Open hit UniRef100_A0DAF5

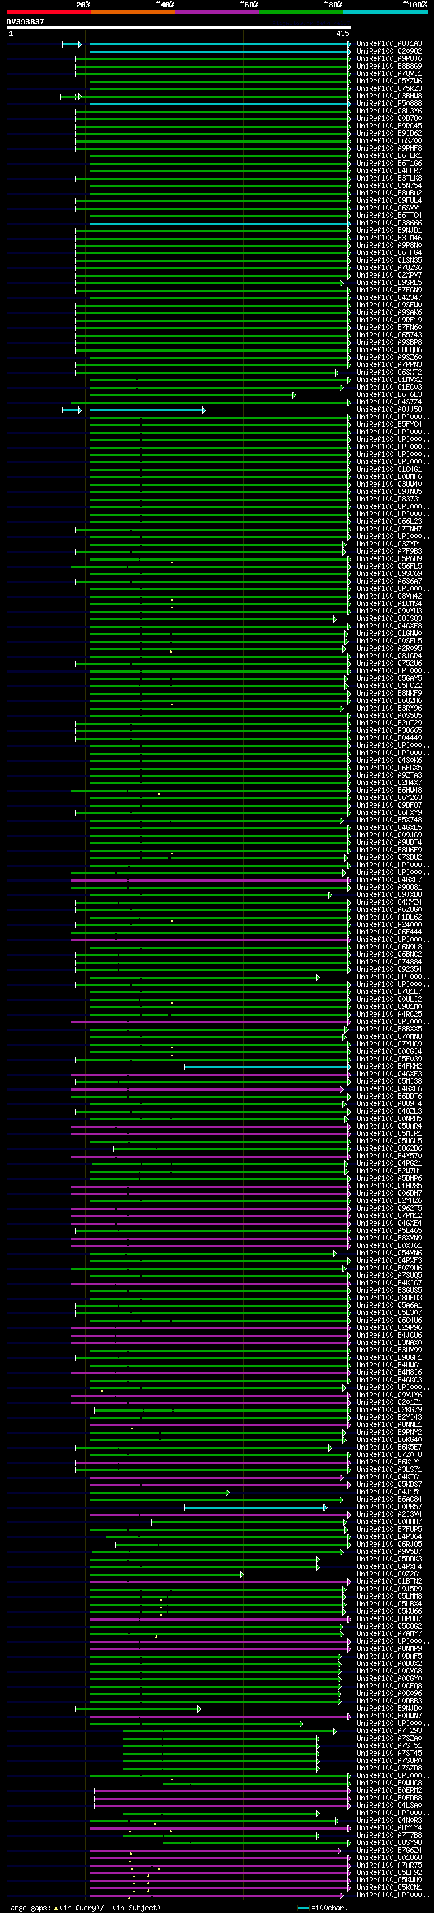(x=389, y=1656)
